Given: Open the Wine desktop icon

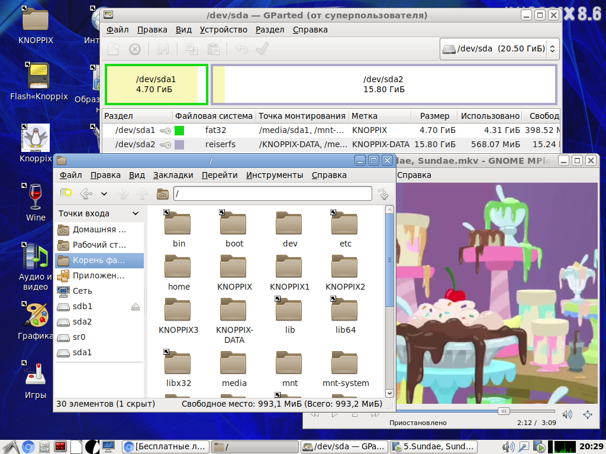Looking at the screenshot, I should (x=35, y=202).
